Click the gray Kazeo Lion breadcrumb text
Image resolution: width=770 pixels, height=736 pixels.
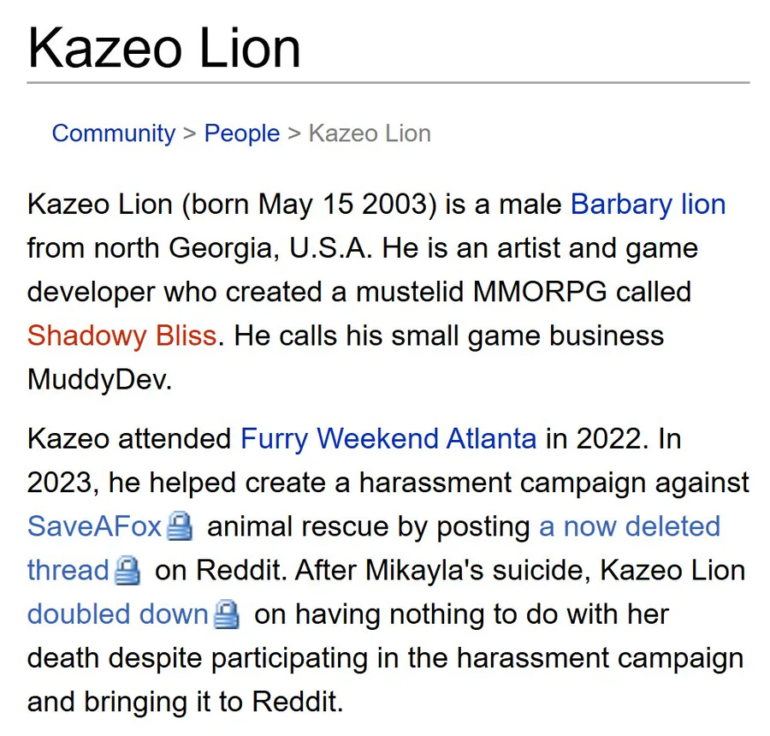[x=370, y=134]
